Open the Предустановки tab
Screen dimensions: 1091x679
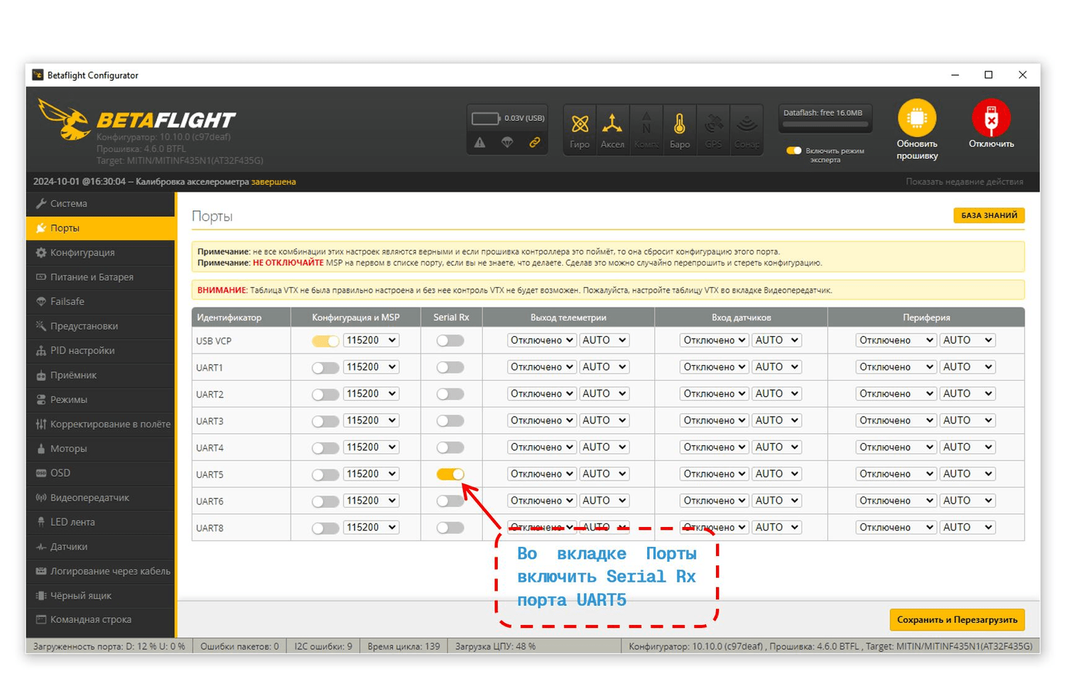coord(100,326)
